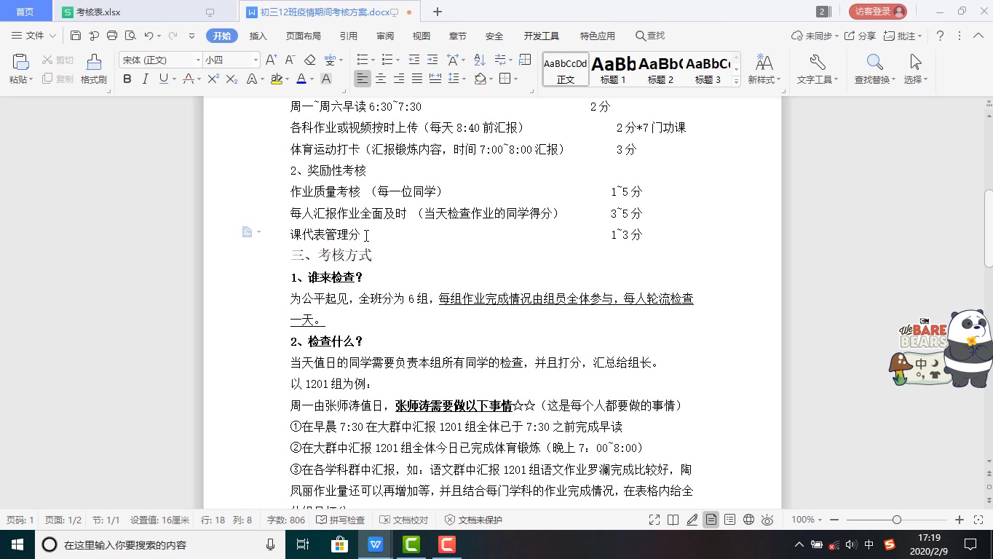993x559 pixels.
Task: Click the 批注 comments button
Action: pos(902,36)
